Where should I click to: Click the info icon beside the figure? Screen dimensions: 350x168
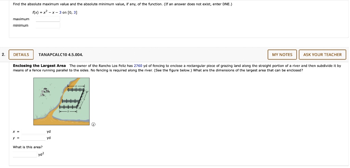click(x=94, y=124)
